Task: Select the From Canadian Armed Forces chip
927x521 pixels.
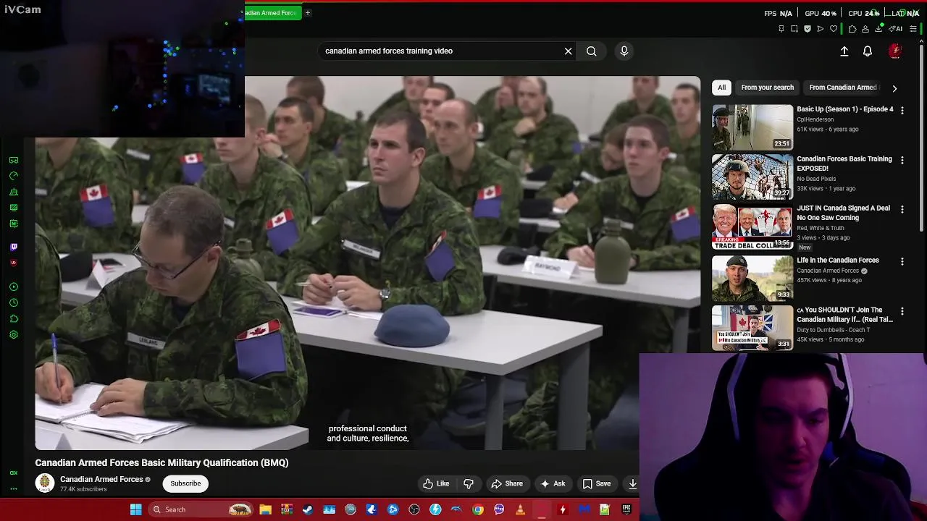Action: [844, 88]
